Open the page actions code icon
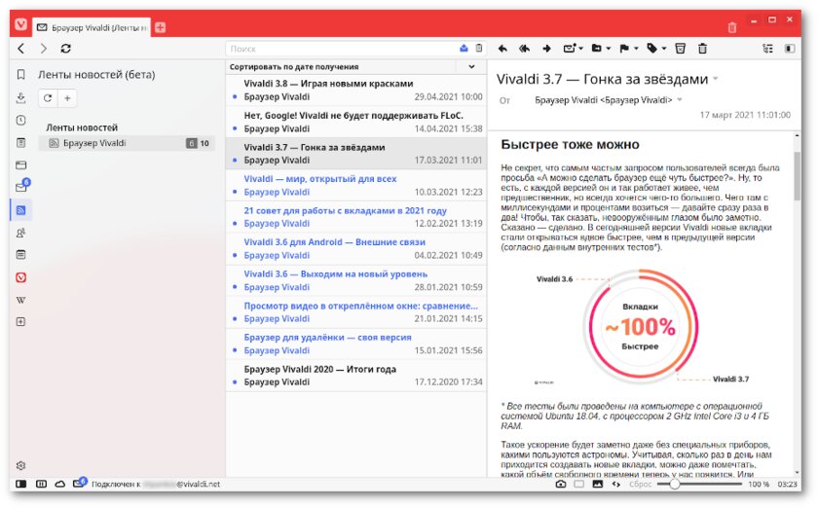 (x=616, y=484)
